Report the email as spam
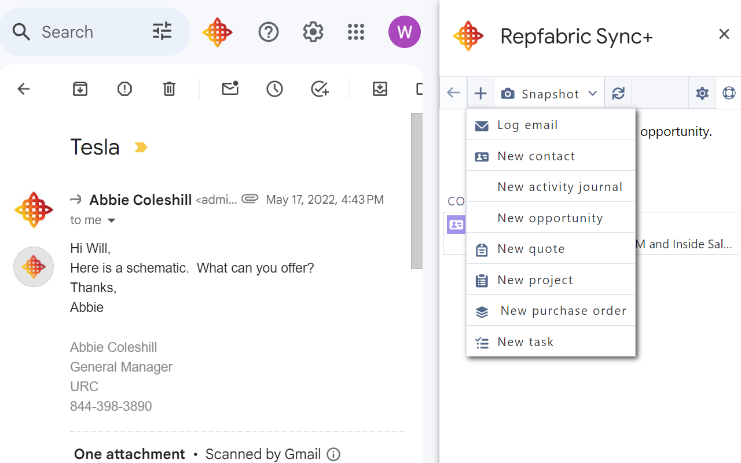The width and height of the screenshot is (741, 463). 124,89
